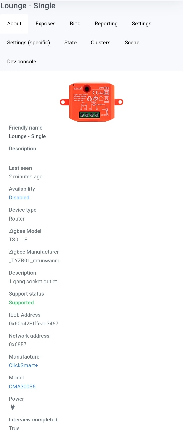Click the TS011F Zigbee Model text

(x=18, y=239)
